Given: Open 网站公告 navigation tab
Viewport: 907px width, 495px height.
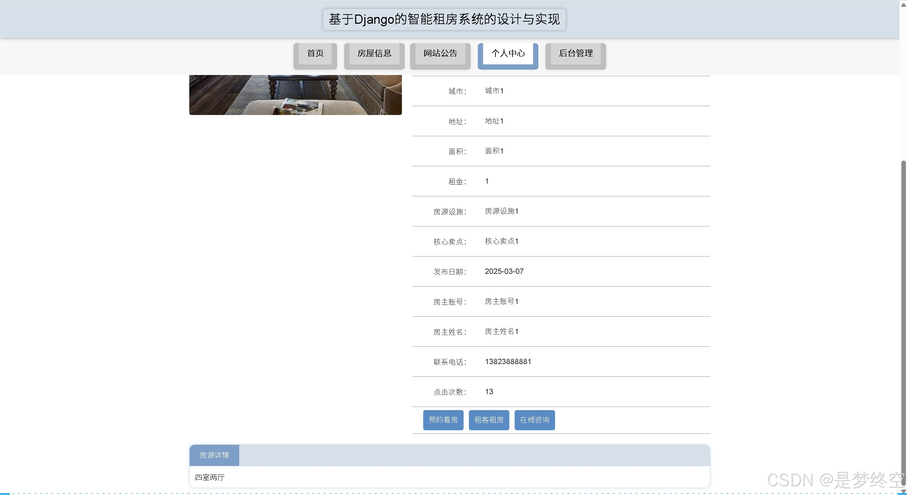Looking at the screenshot, I should 440,54.
